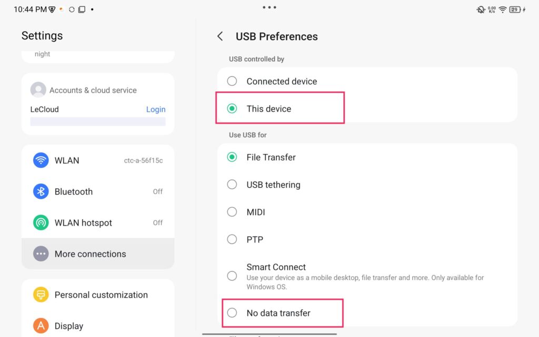Select No data transfer option
The image size is (539, 337).
pos(232,313)
